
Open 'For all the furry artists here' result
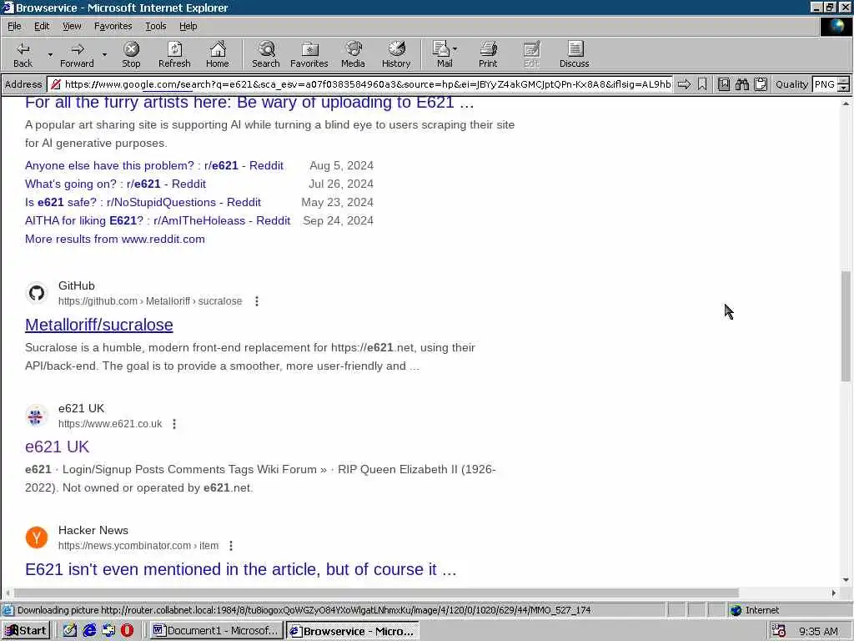tap(249, 103)
